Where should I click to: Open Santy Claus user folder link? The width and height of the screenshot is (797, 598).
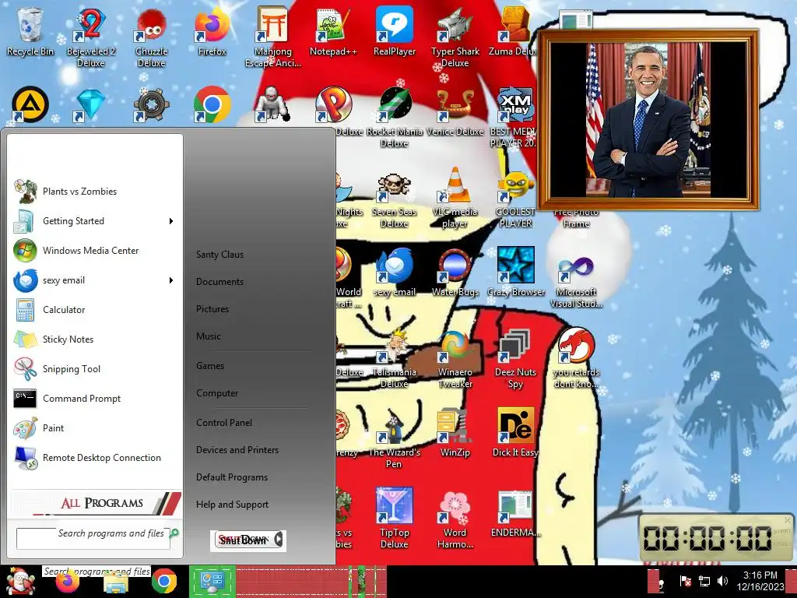pos(219,255)
